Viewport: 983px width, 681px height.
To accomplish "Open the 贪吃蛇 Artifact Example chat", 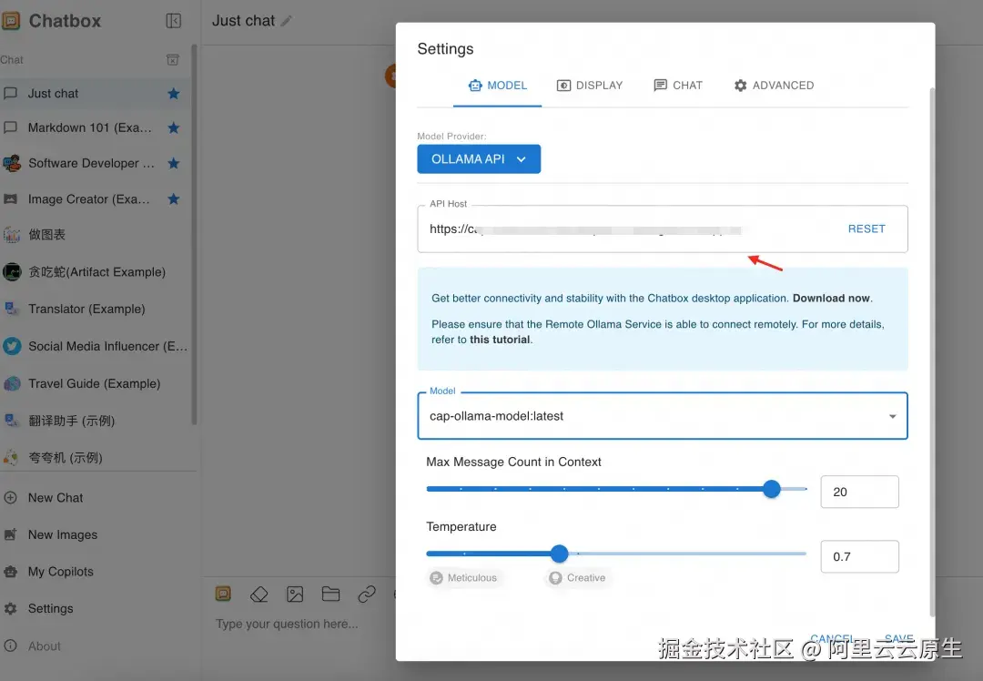I will (96, 271).
